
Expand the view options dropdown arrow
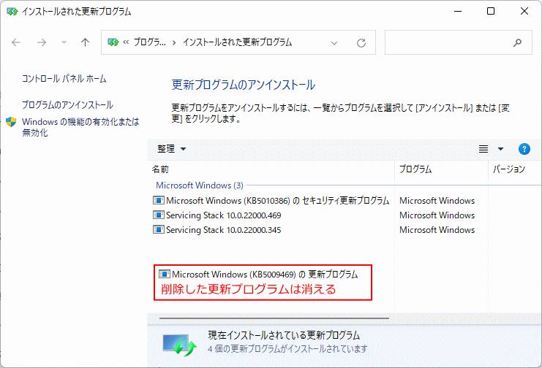click(500, 149)
